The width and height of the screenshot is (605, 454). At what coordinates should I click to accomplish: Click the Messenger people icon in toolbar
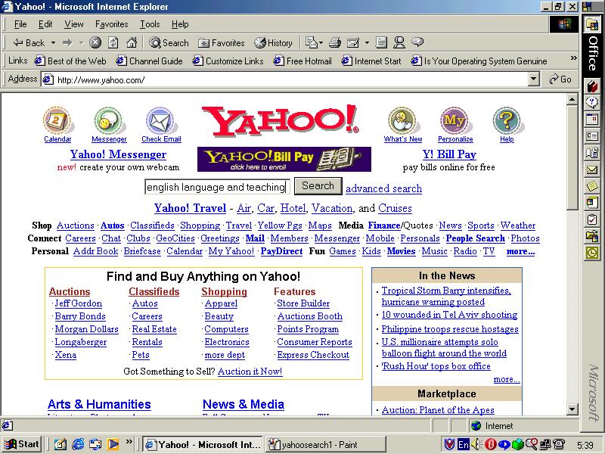[x=399, y=42]
